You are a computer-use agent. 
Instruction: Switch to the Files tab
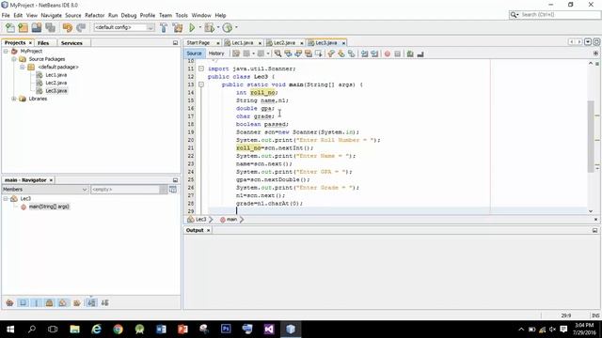(43, 43)
